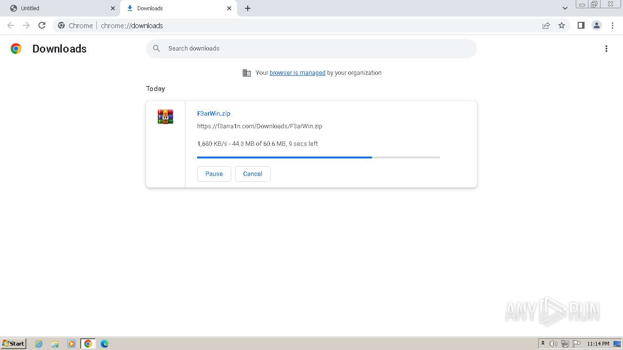The width and height of the screenshot is (623, 350).
Task: Click the search magnifier icon
Action: pos(156,49)
